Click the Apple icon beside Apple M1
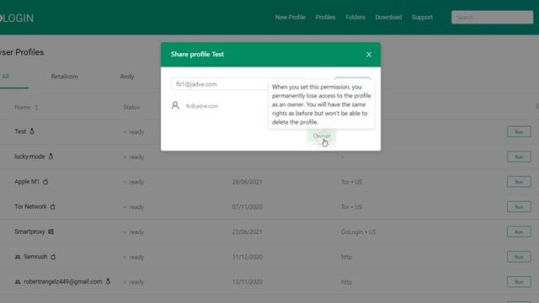The width and height of the screenshot is (539, 303). click(45, 182)
